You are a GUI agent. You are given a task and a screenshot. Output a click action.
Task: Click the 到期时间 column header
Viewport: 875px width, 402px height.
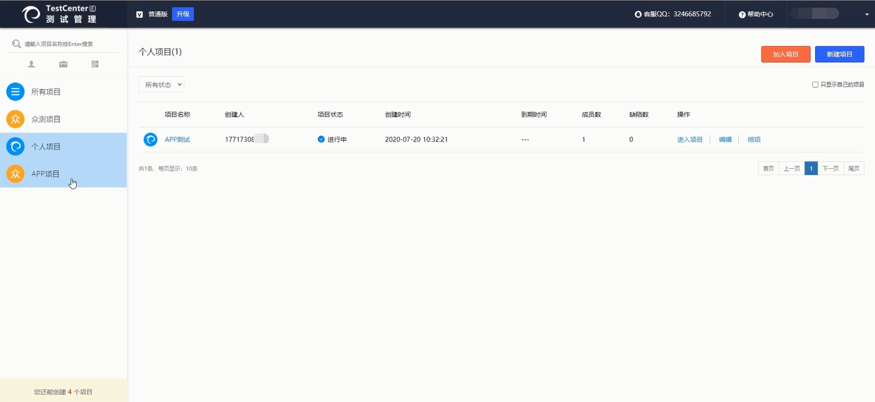pyautogui.click(x=534, y=114)
